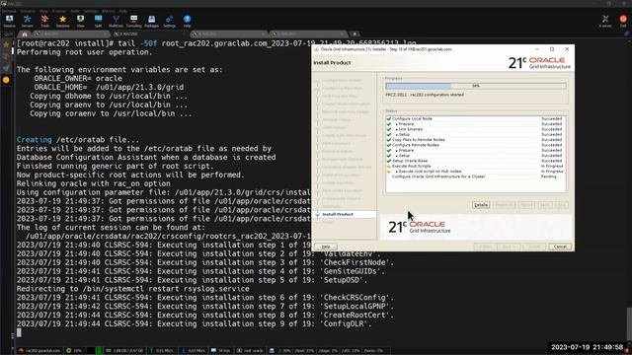Click the installer Help button
Image resolution: width=632 pixels, height=355 pixels.
pyautogui.click(x=326, y=247)
